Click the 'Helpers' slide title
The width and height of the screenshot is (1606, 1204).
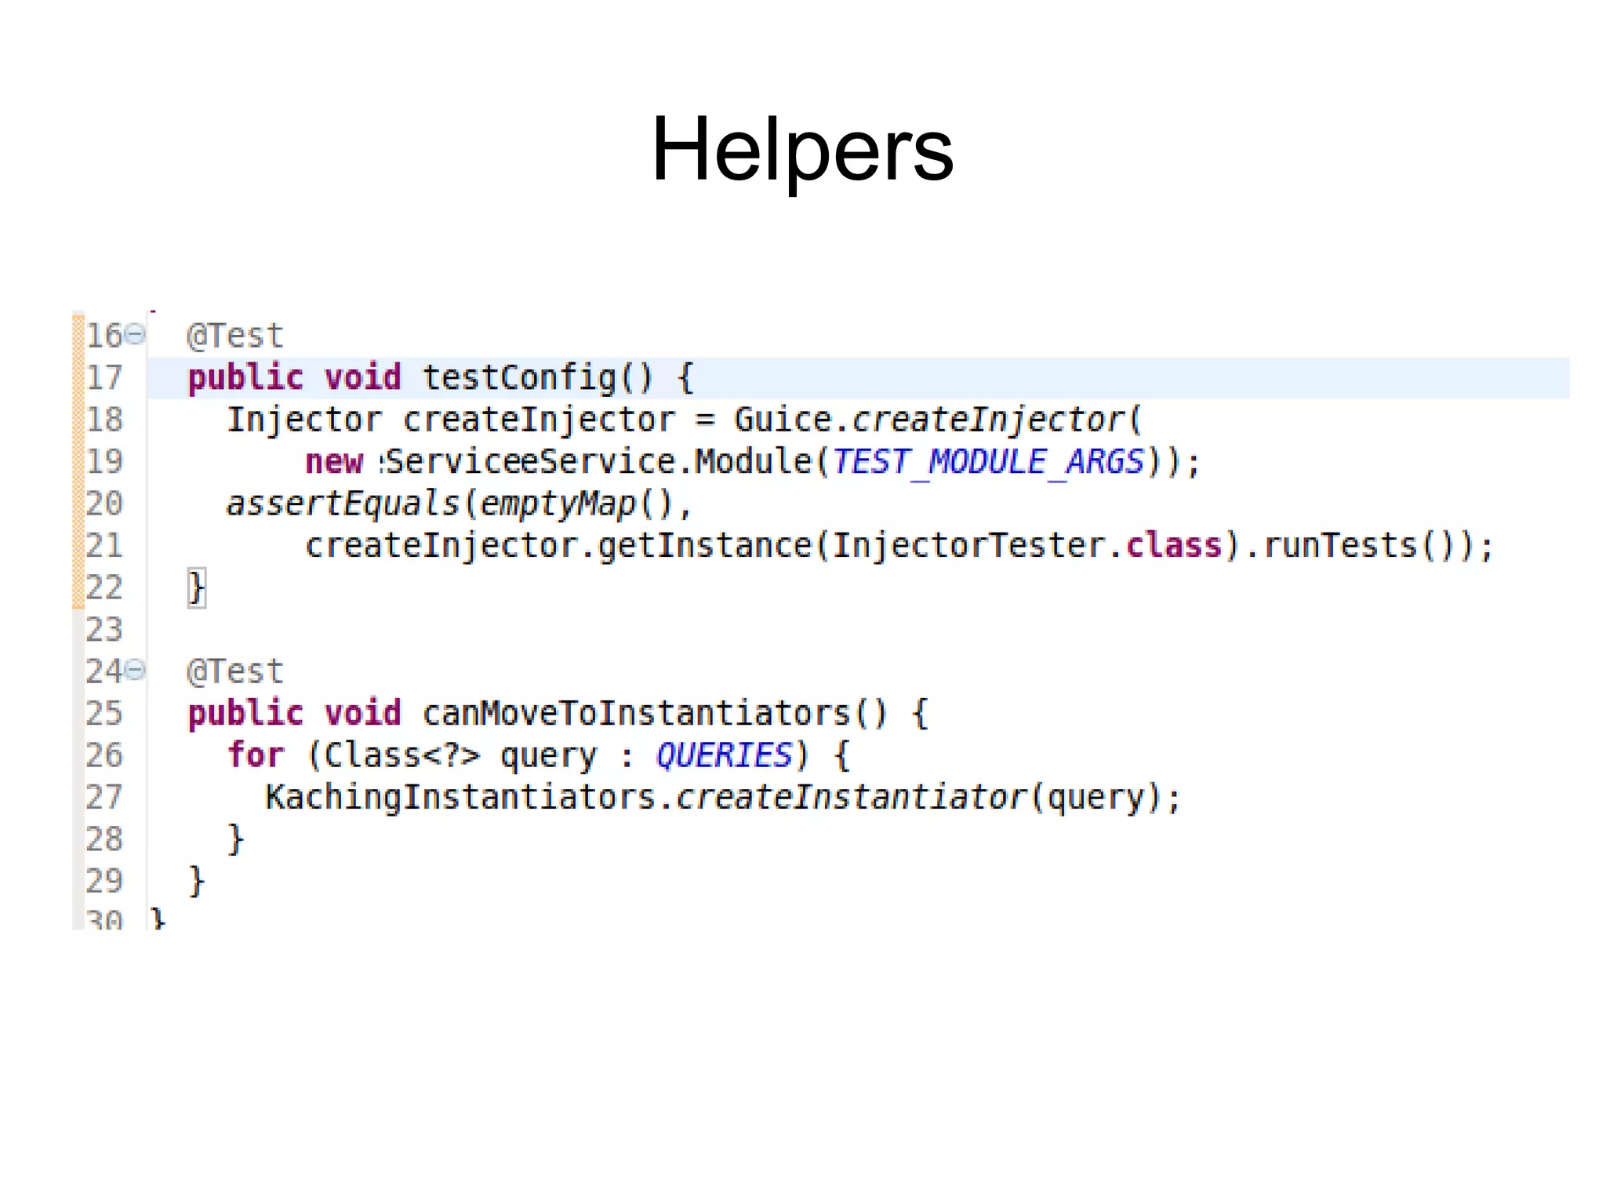[x=802, y=149]
